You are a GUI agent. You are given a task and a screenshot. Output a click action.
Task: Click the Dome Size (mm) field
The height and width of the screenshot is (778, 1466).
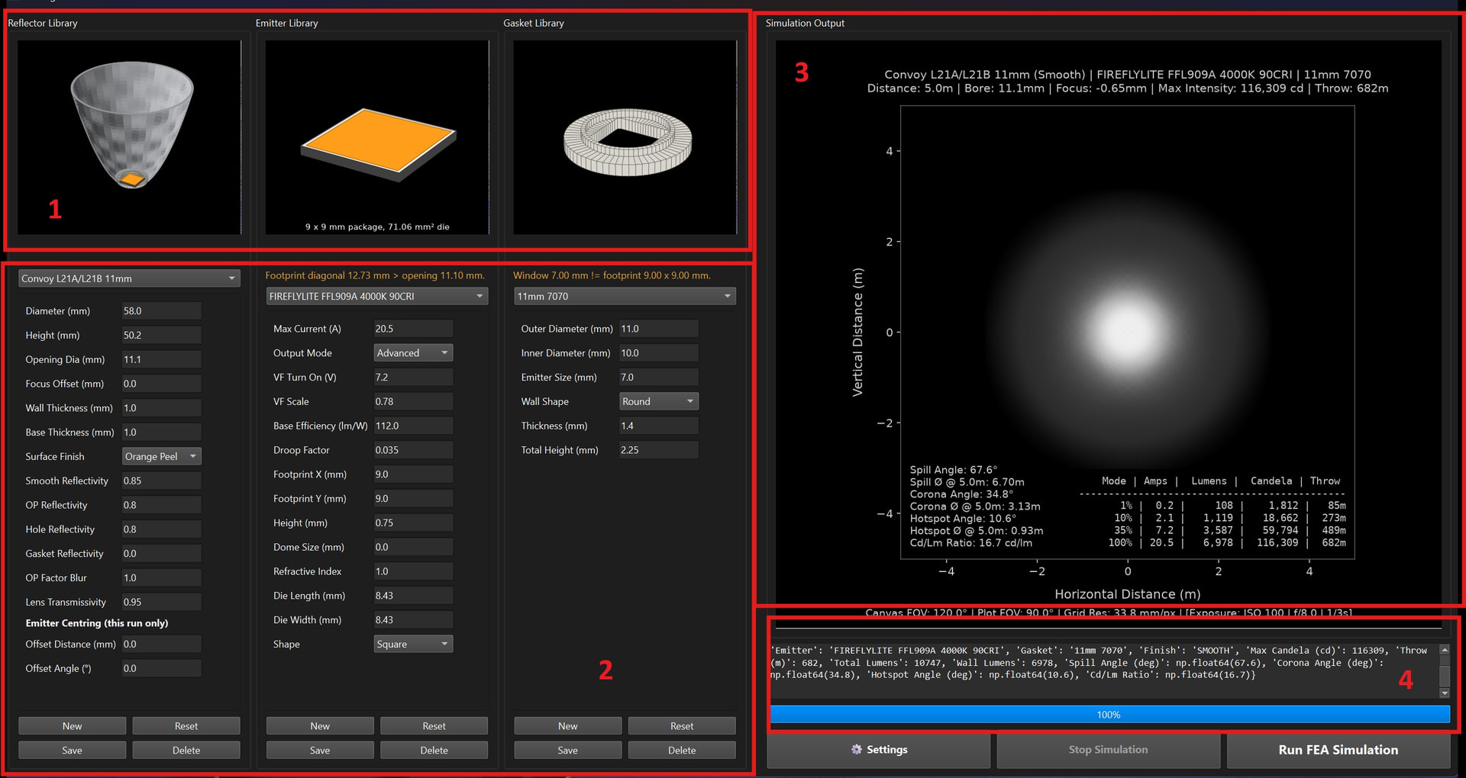click(413, 547)
